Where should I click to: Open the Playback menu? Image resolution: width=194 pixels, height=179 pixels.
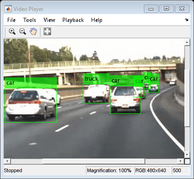point(73,20)
